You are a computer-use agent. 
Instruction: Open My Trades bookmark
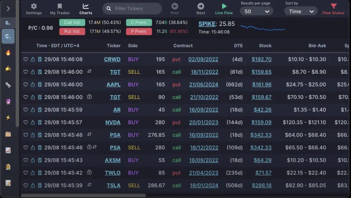click(60, 9)
